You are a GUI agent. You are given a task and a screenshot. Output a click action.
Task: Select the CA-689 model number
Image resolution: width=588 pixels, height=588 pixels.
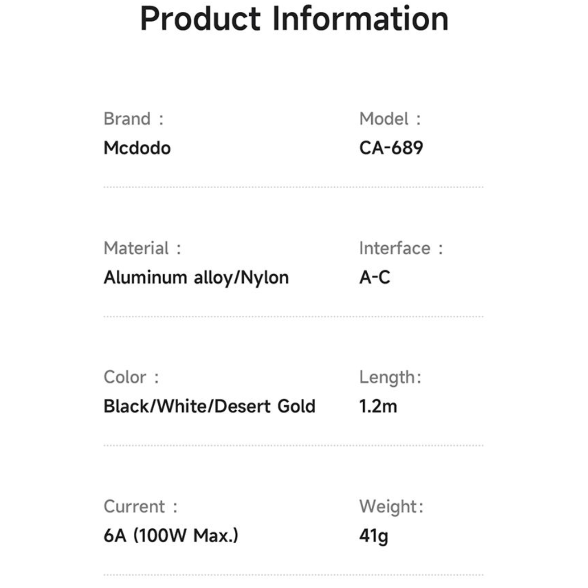391,148
